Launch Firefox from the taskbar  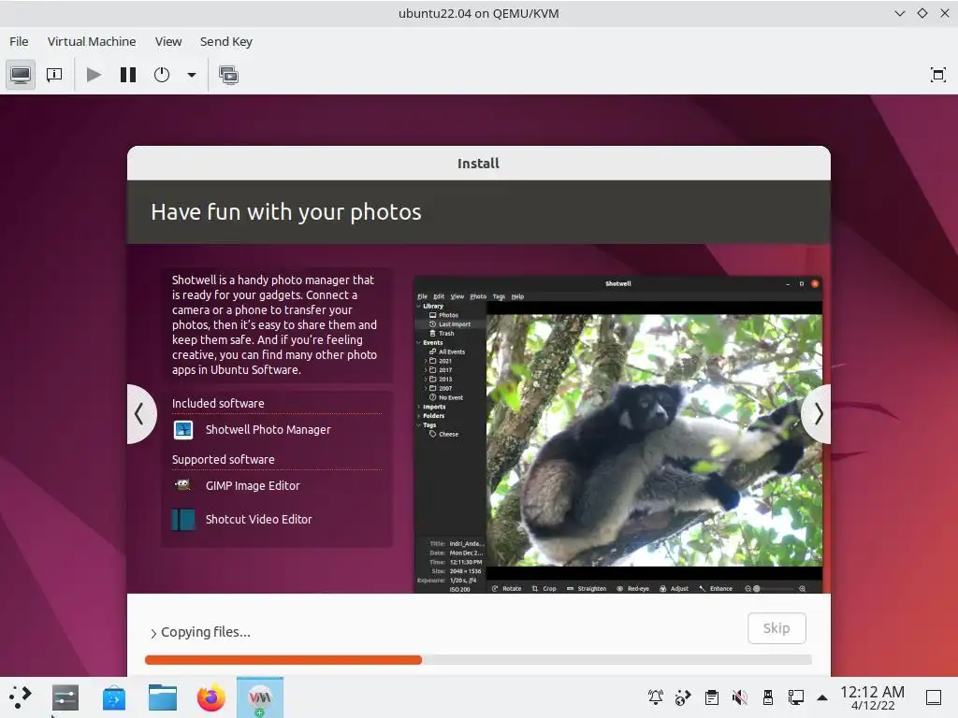(x=211, y=697)
